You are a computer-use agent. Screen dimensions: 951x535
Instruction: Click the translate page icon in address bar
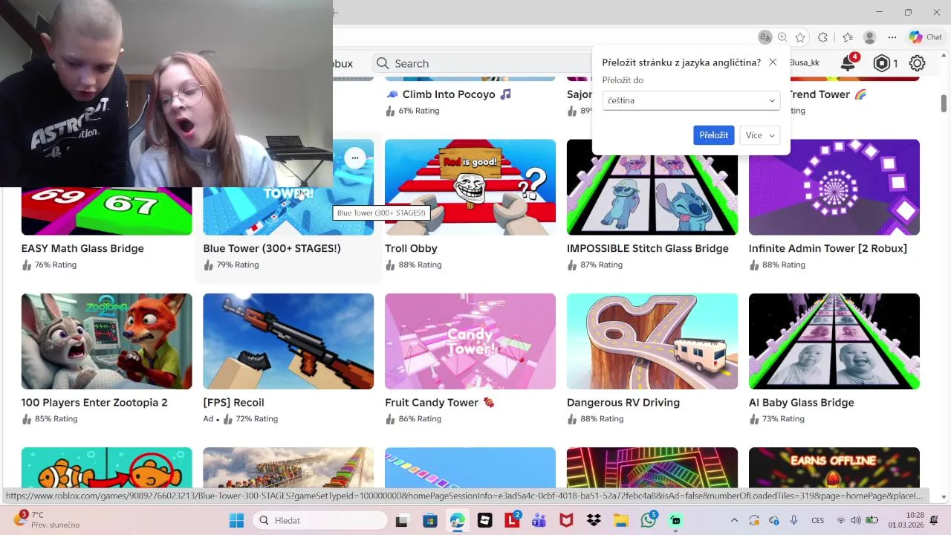[x=765, y=37]
